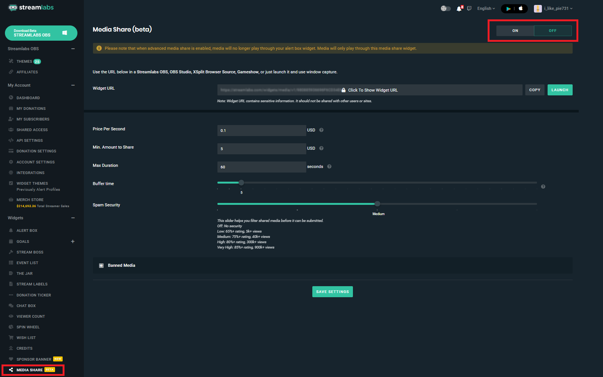Switch Media Share to OFF
This screenshot has height=377, width=603.
pos(553,31)
